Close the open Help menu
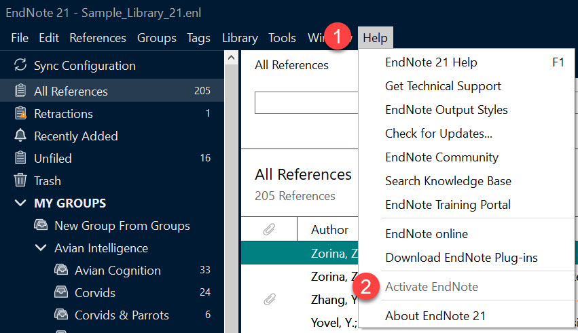The width and height of the screenshot is (578, 333). [375, 38]
